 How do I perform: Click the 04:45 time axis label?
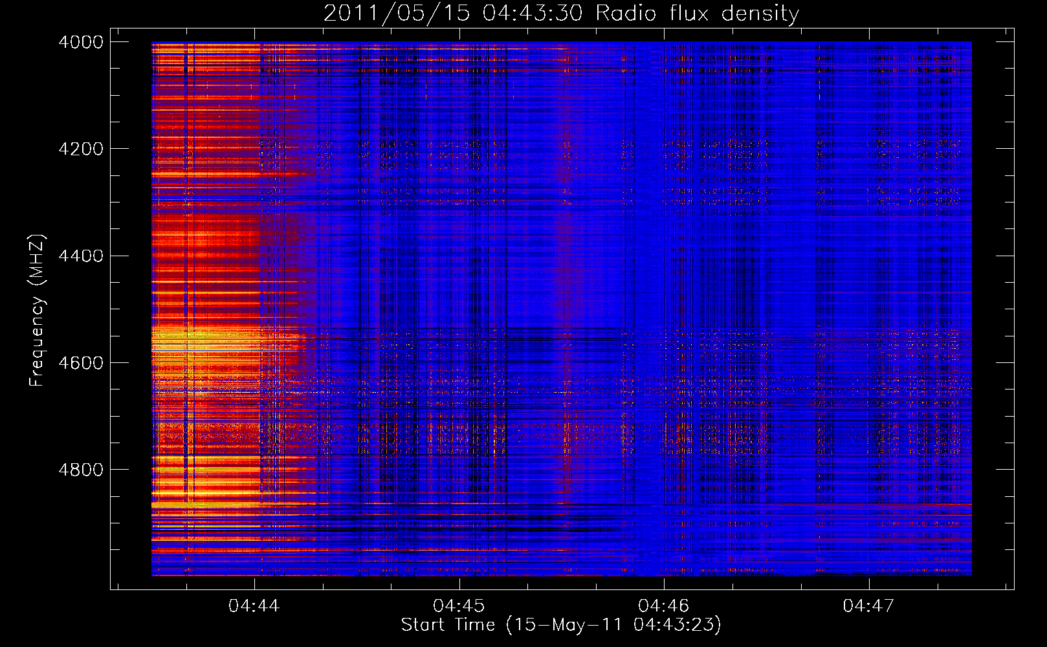tap(459, 606)
